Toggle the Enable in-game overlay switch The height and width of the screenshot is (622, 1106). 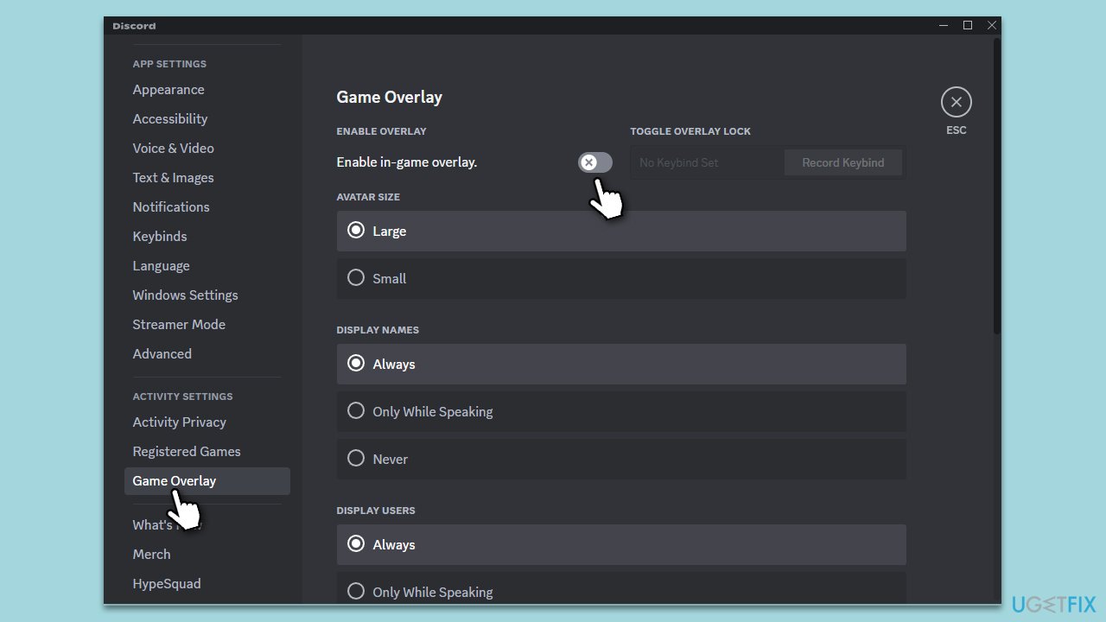[x=595, y=162]
